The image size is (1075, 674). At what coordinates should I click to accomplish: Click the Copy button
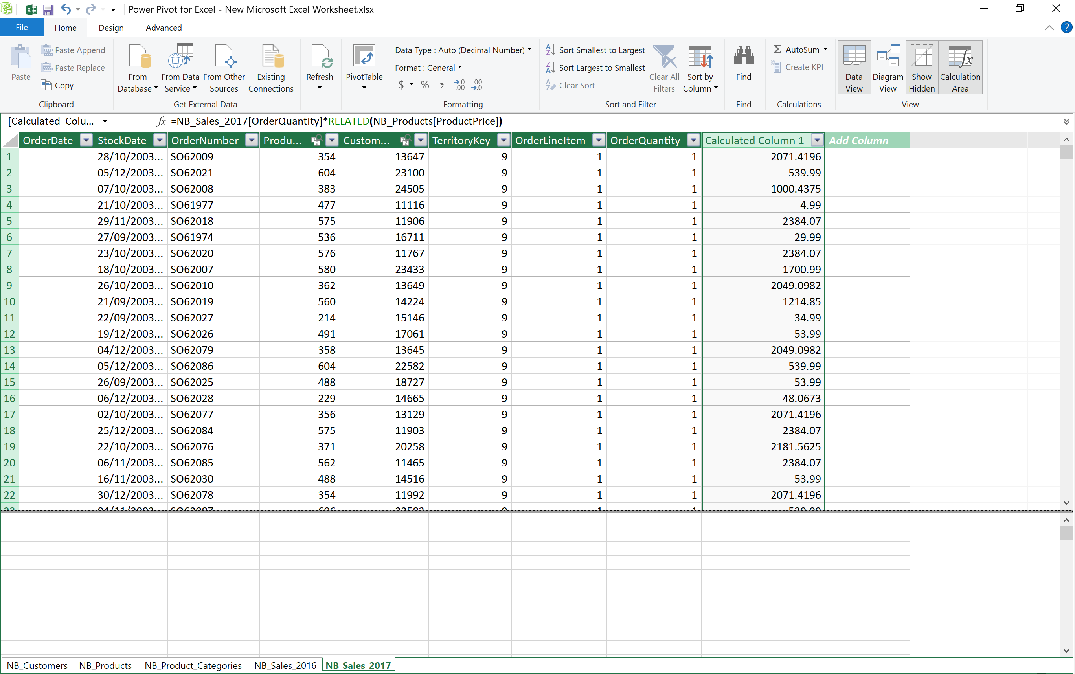(x=58, y=85)
